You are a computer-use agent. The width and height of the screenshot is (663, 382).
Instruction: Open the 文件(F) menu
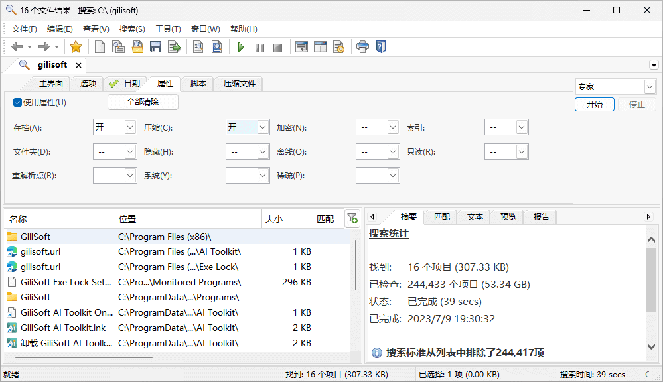(24, 29)
